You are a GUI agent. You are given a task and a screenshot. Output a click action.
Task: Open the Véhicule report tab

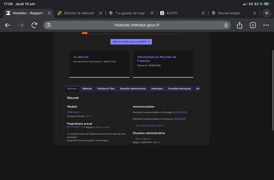point(87,89)
